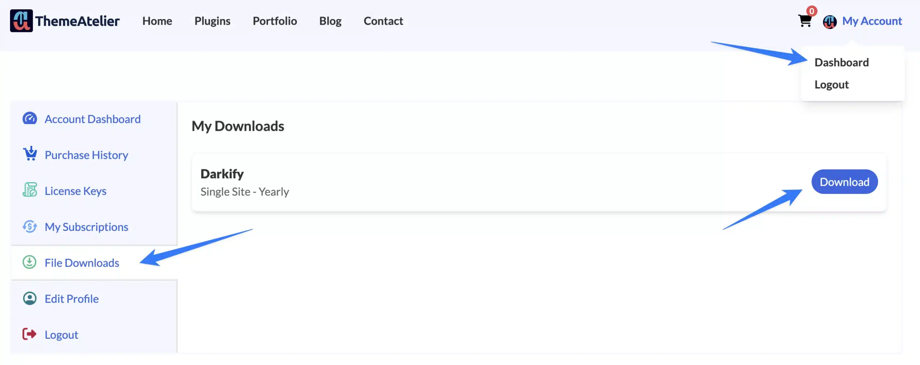Go to the Plugins page
Image resolution: width=920 pixels, height=365 pixels.
(x=212, y=21)
